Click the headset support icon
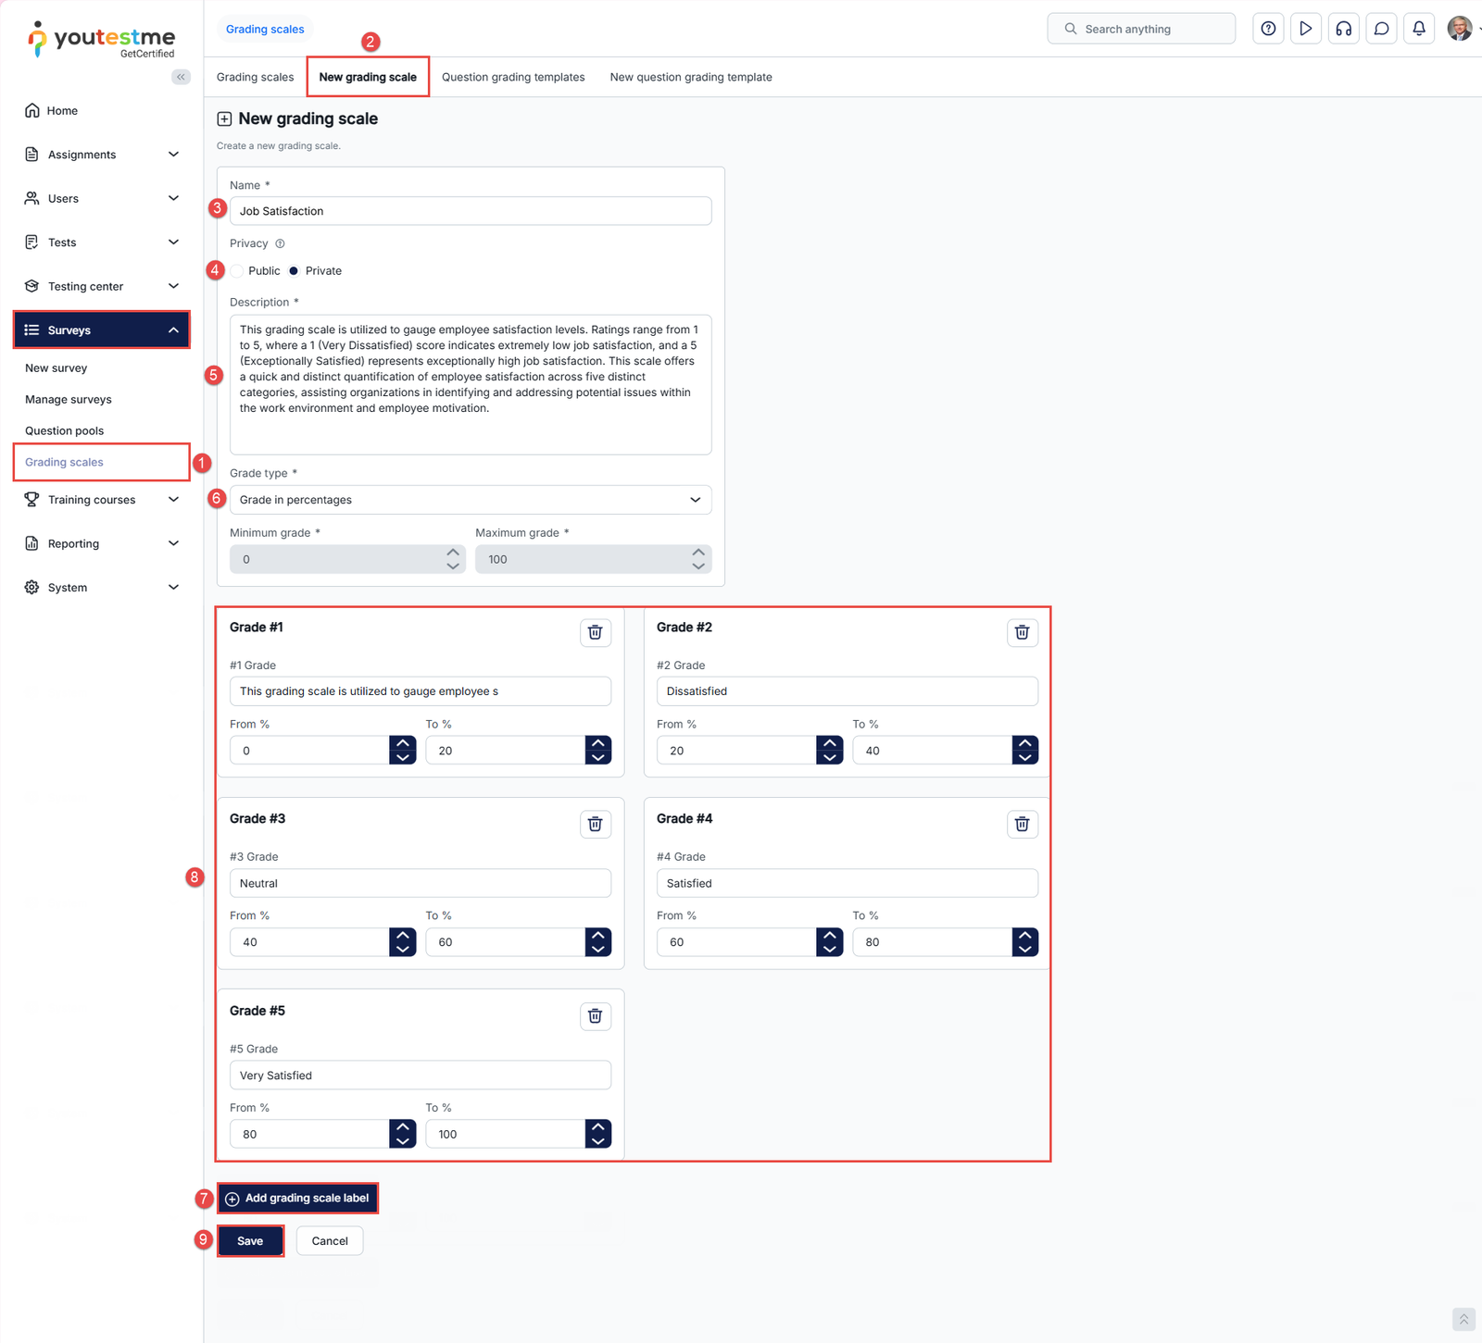The image size is (1482, 1343). click(x=1343, y=29)
